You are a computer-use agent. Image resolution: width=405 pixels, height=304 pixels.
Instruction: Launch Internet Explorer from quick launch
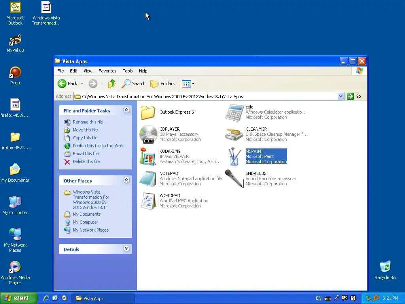pos(46,298)
